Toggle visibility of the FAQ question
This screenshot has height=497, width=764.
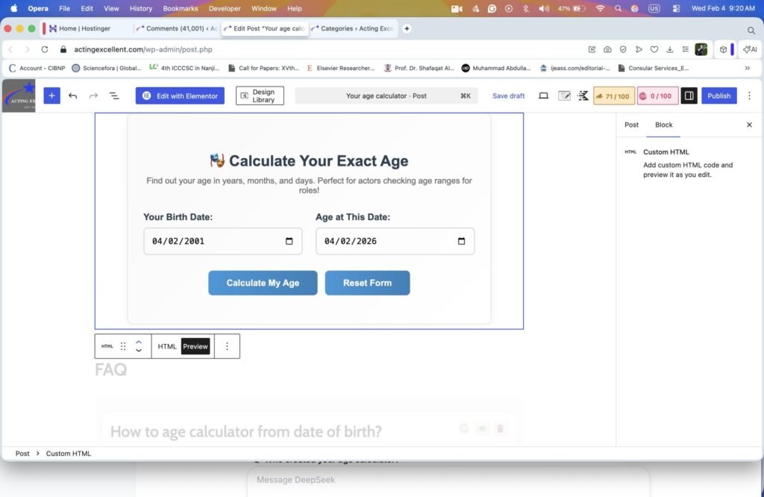pyautogui.click(x=482, y=428)
